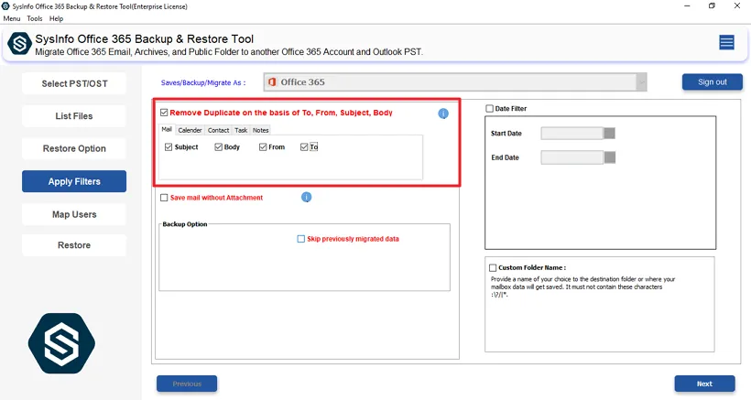The width and height of the screenshot is (751, 400).
Task: Check Skip previously migrated data
Action: [300, 239]
